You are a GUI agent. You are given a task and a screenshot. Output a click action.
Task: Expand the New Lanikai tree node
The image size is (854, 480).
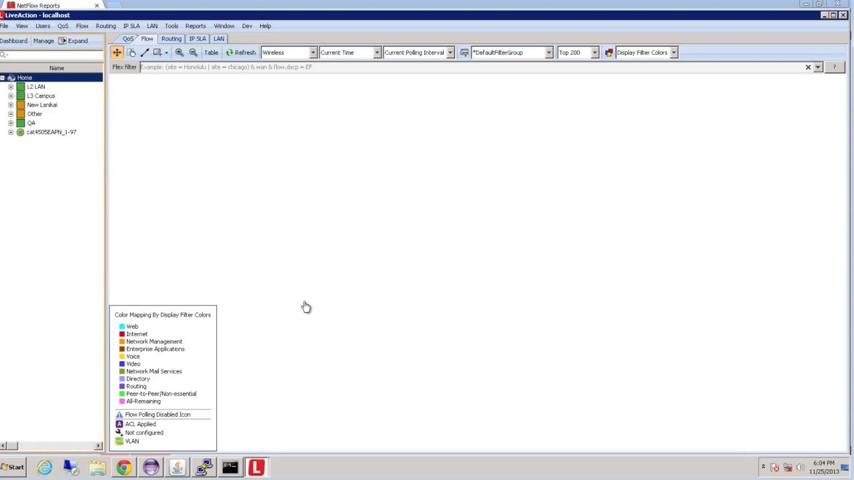click(x=11, y=105)
